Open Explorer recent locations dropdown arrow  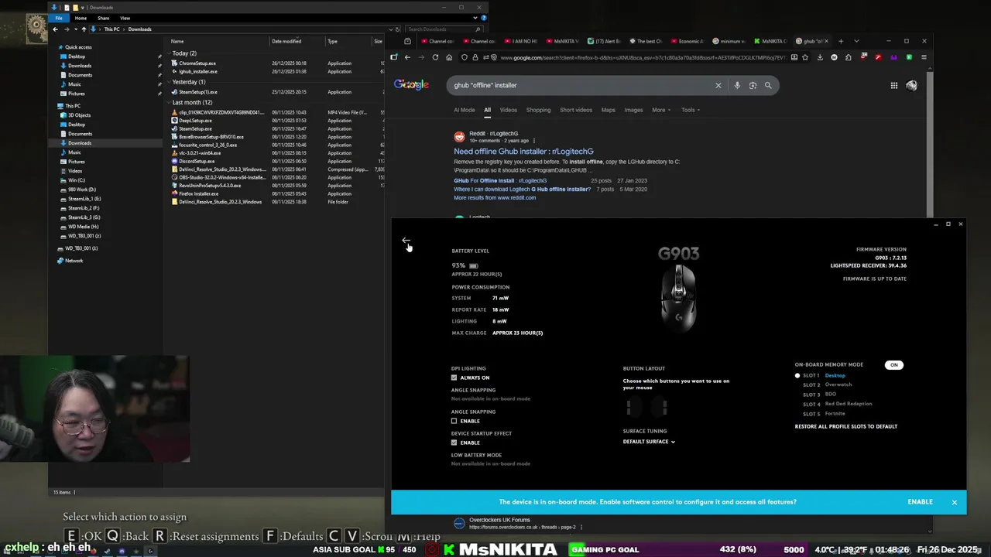pos(74,29)
